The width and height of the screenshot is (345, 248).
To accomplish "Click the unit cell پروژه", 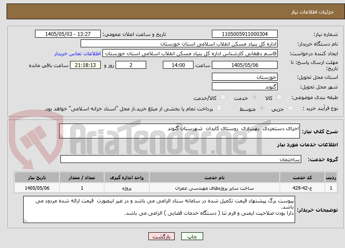I will [x=127, y=188].
